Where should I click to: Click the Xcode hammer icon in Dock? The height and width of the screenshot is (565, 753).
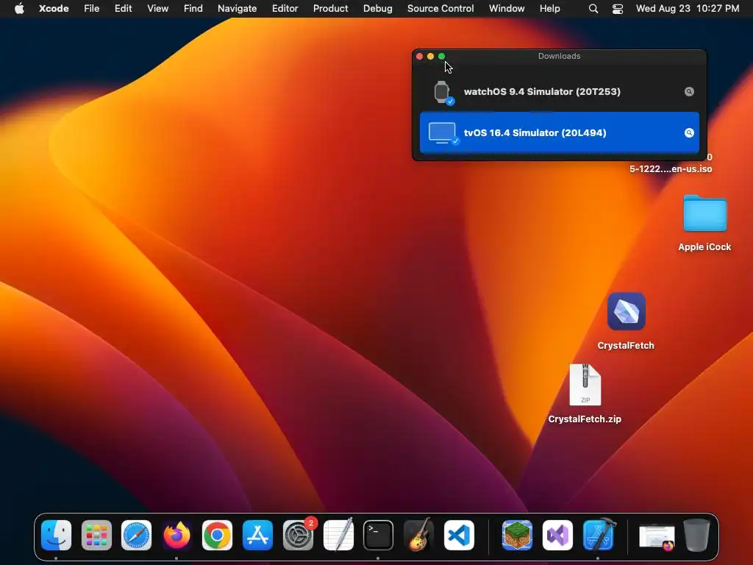point(599,535)
